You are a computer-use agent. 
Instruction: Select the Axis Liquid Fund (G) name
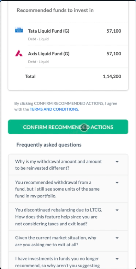pos(49,54)
